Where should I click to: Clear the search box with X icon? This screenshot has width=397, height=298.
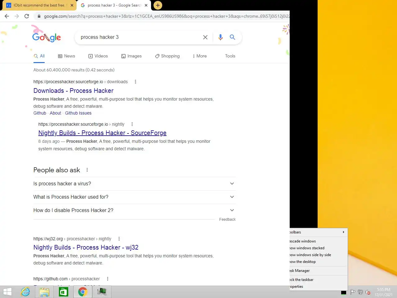pos(205,37)
